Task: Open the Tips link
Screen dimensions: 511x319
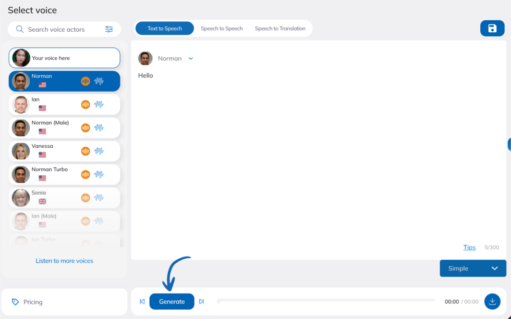Action: pyautogui.click(x=469, y=247)
